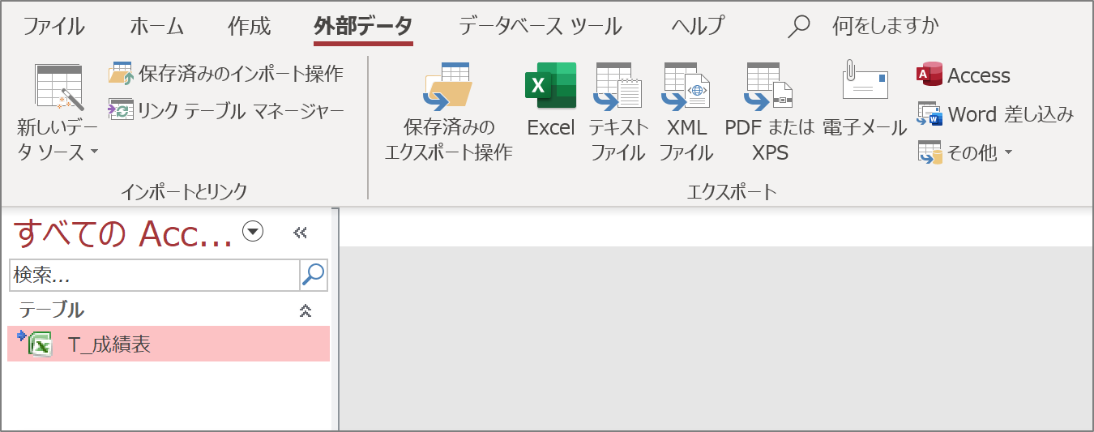This screenshot has width=1094, height=432.
Task: Click 保存済みのインポート操作
Action: 225,74
